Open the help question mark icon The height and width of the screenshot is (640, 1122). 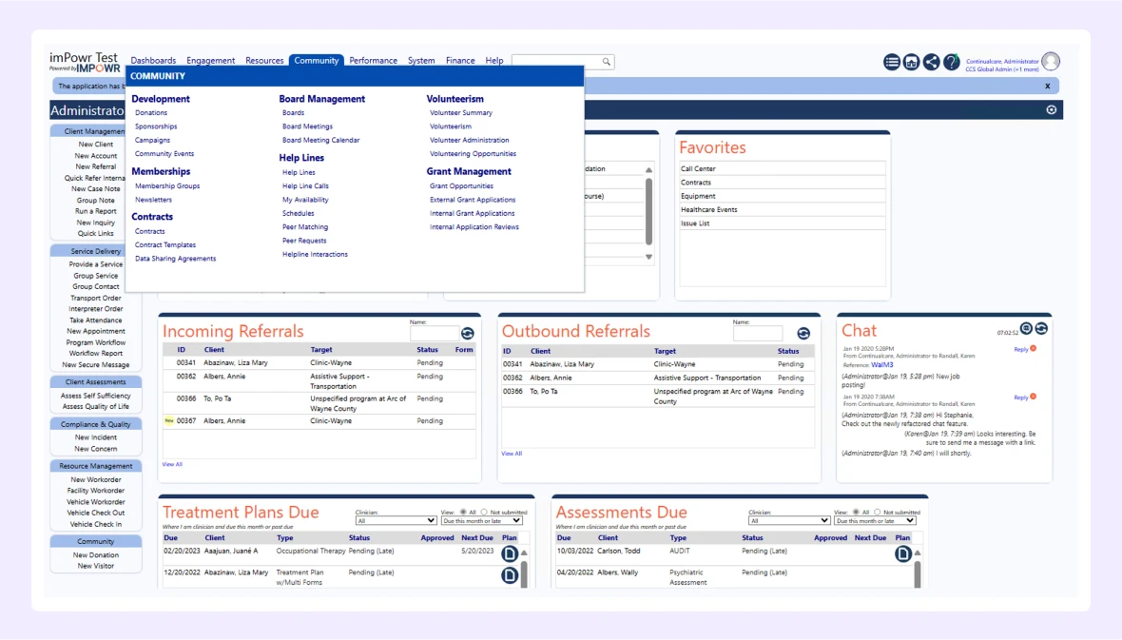(x=951, y=62)
